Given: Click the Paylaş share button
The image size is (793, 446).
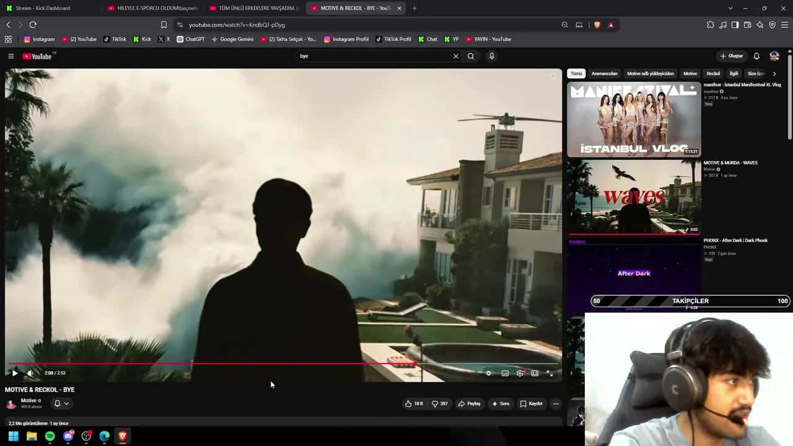Looking at the screenshot, I should [x=469, y=404].
